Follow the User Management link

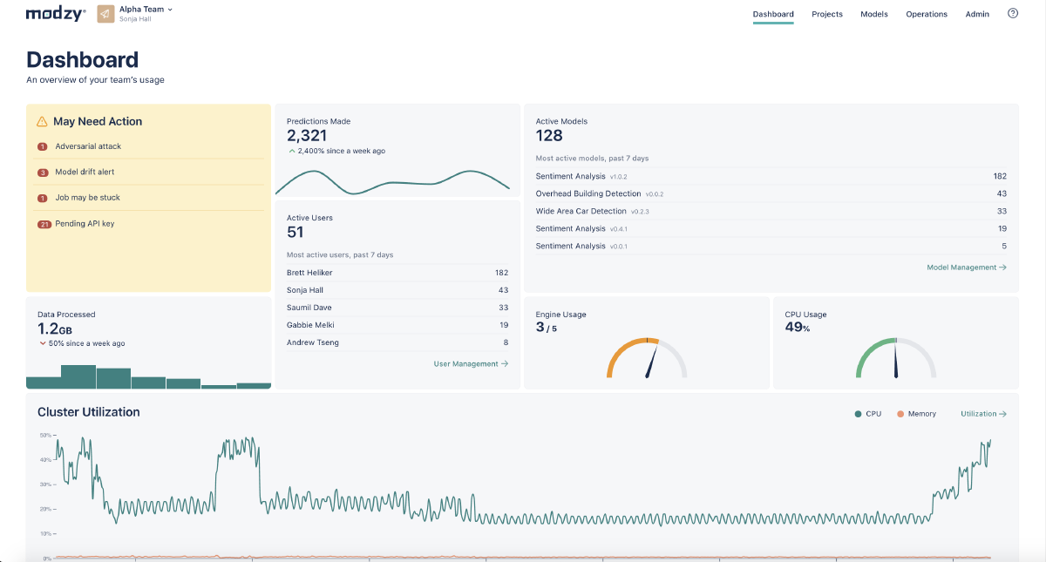471,363
